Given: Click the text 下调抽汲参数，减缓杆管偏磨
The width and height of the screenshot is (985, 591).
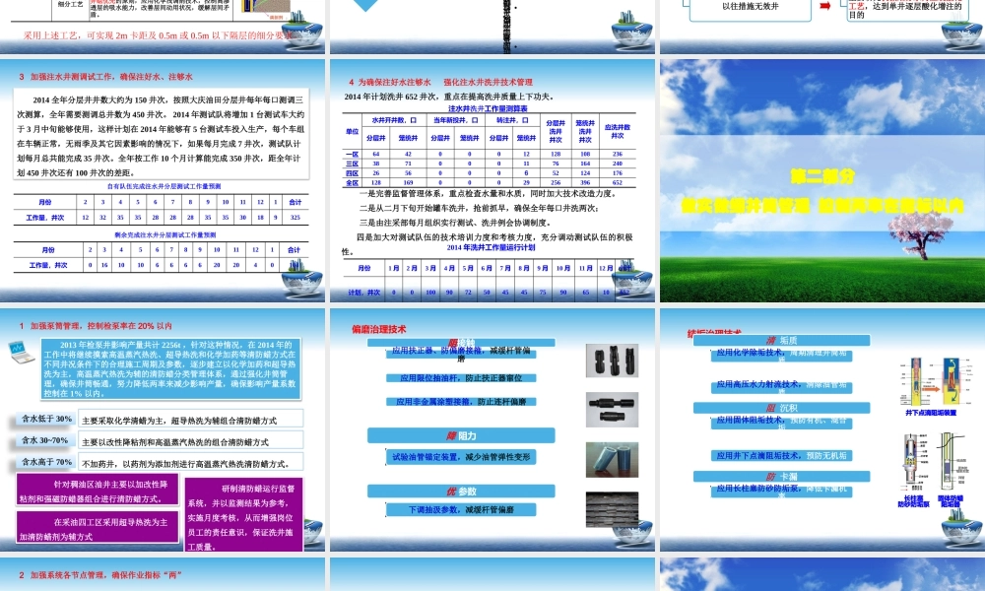Looking at the screenshot, I should click(x=461, y=509).
